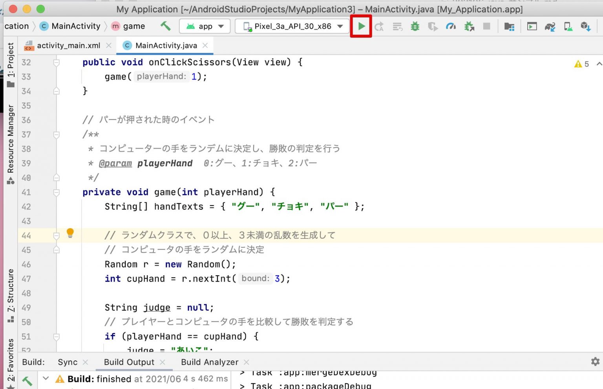
Task: Collapse the build finished tree node
Action: point(46,378)
